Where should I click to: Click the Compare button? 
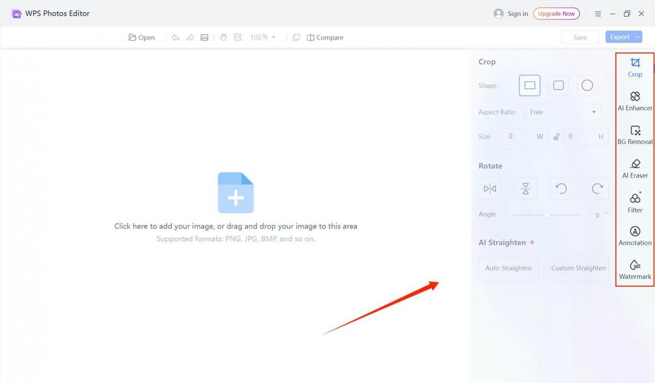(x=325, y=38)
